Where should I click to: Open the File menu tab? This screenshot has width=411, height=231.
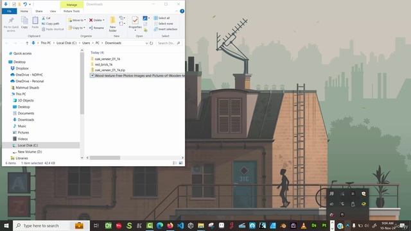(x=9, y=12)
